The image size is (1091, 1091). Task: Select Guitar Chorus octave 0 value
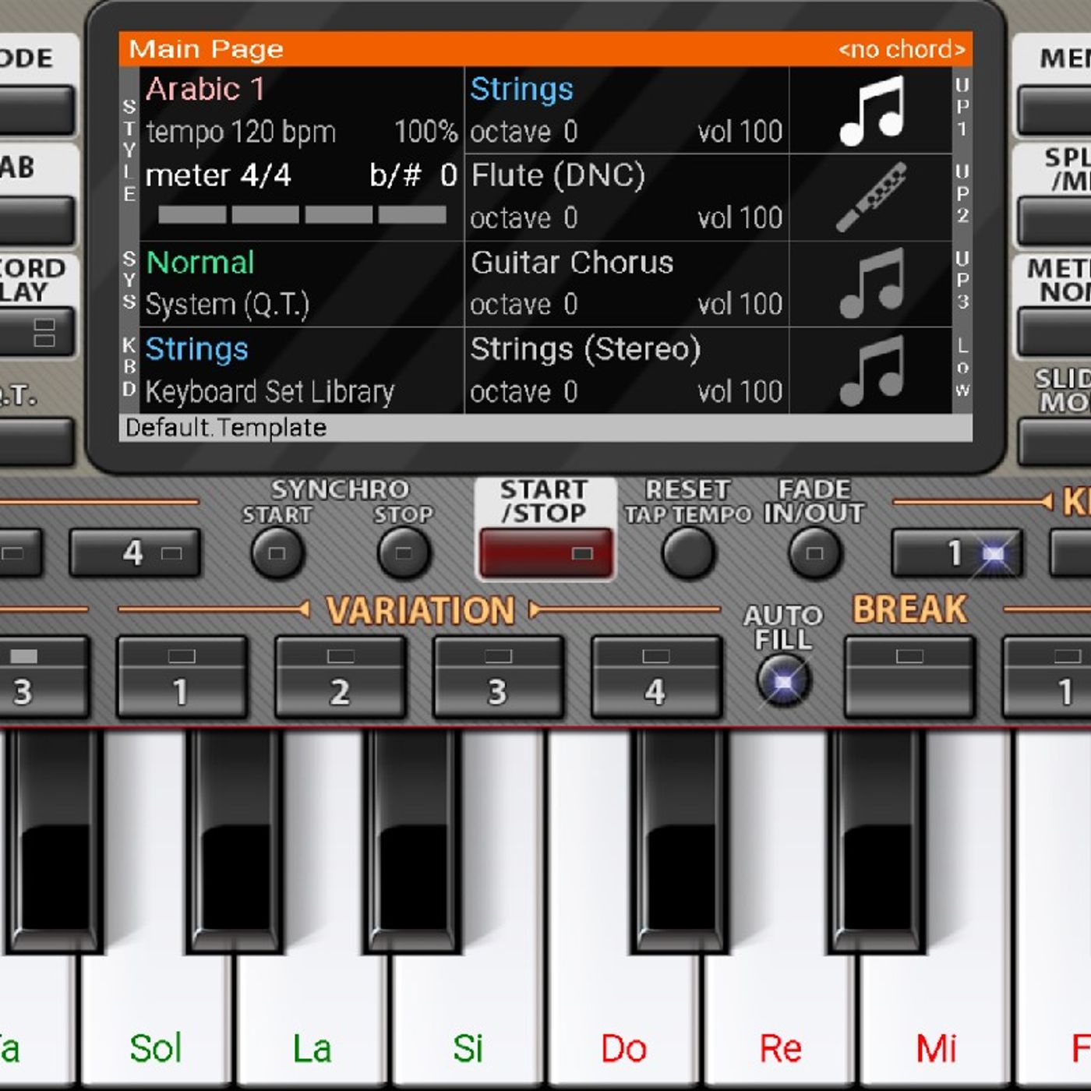524,304
